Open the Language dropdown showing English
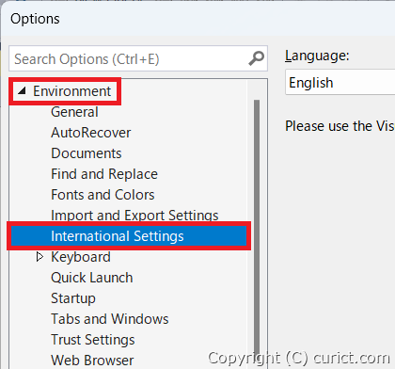Screen dimensions: 395x369 click(x=340, y=83)
